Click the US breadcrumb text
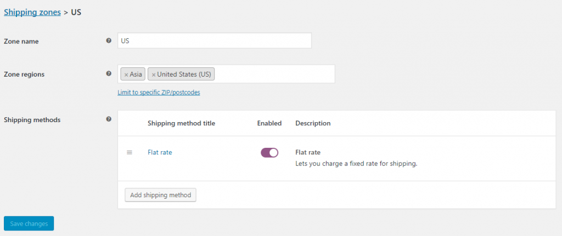562x236 pixels. click(76, 12)
